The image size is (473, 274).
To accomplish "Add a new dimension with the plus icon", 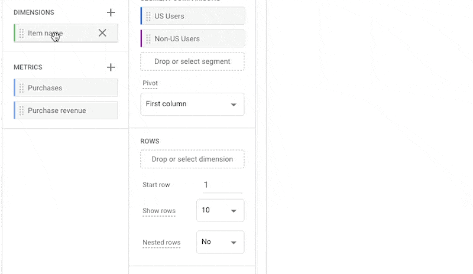I will click(111, 12).
